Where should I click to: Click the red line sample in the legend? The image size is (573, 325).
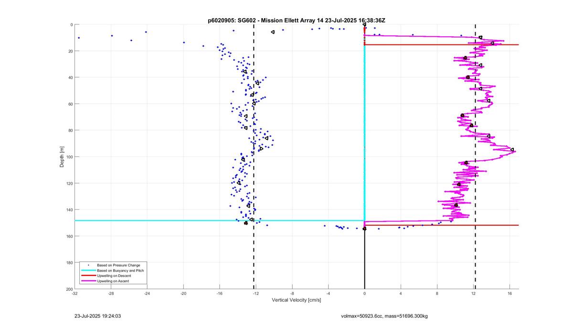click(x=88, y=276)
